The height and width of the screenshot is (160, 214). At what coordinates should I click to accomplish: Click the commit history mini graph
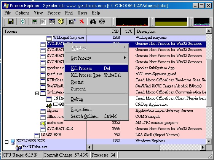coord(171,22)
